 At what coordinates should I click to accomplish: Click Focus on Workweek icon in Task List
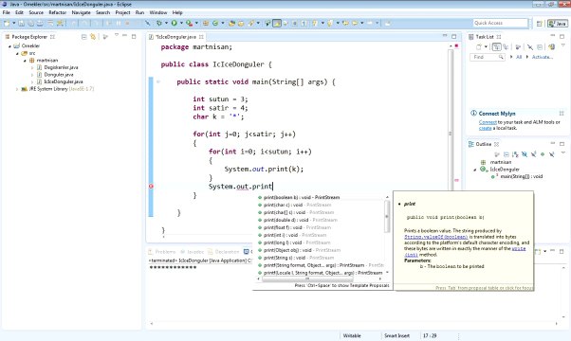tap(518, 46)
